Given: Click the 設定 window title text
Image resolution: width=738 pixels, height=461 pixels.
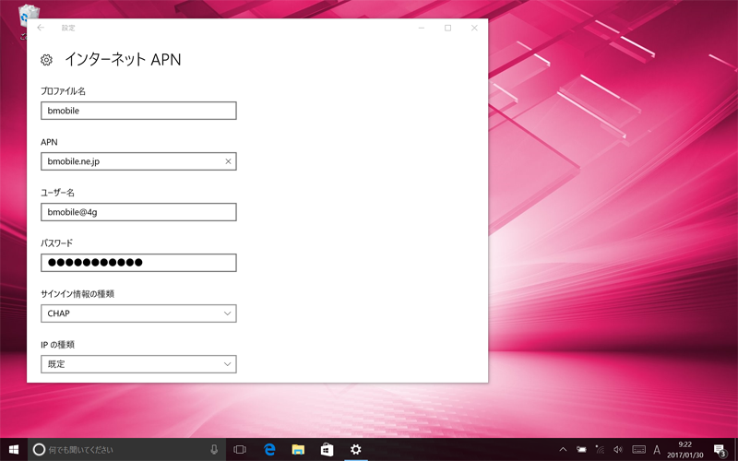Looking at the screenshot, I should [x=68, y=28].
